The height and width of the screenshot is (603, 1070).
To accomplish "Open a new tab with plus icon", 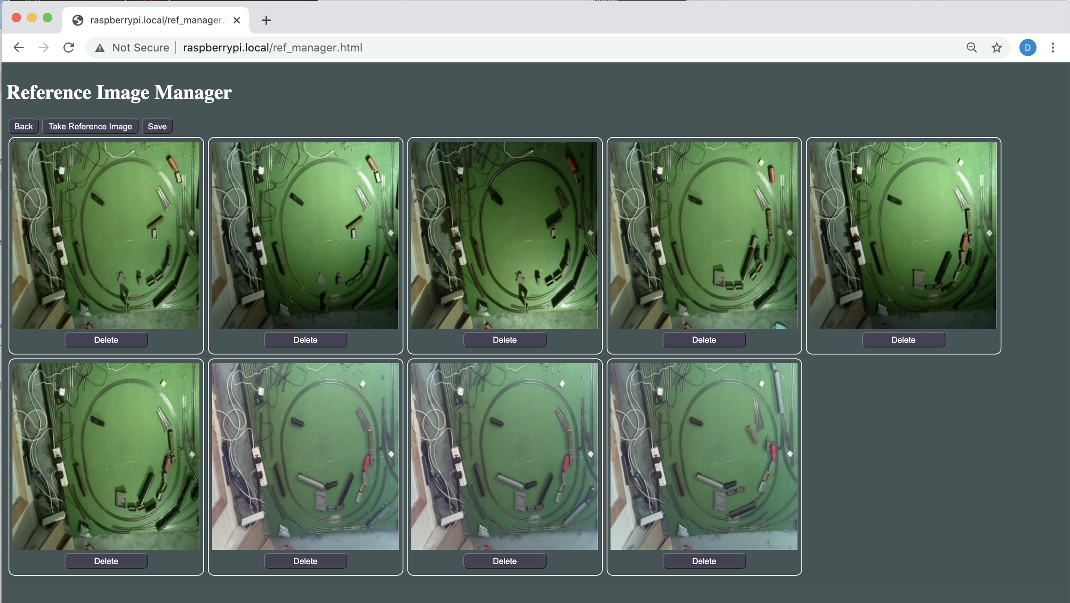I will tap(266, 21).
